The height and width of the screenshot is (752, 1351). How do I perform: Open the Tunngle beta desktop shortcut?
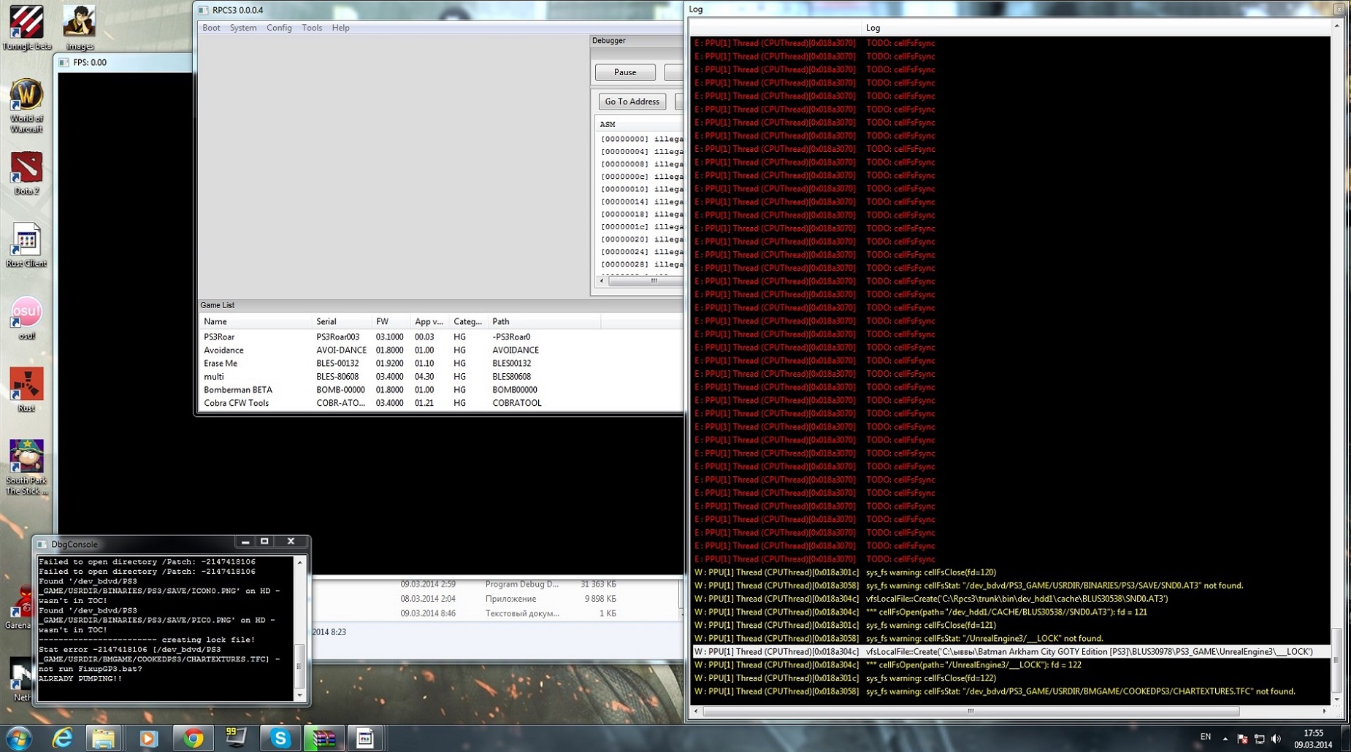pos(26,23)
